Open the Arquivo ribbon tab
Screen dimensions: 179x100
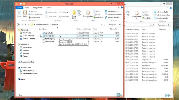pos(19,8)
